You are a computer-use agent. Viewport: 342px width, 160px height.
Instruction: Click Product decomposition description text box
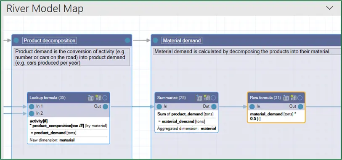coord(72,57)
